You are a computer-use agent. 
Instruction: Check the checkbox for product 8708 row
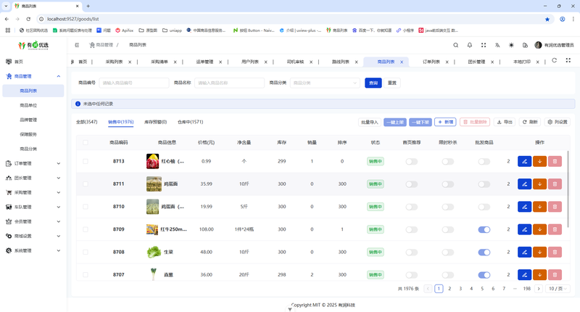click(86, 253)
